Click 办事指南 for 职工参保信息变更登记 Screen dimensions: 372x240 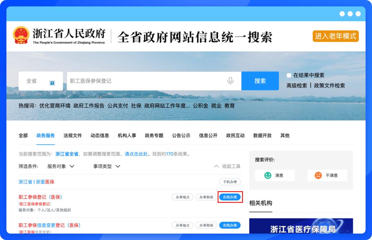[206, 225]
